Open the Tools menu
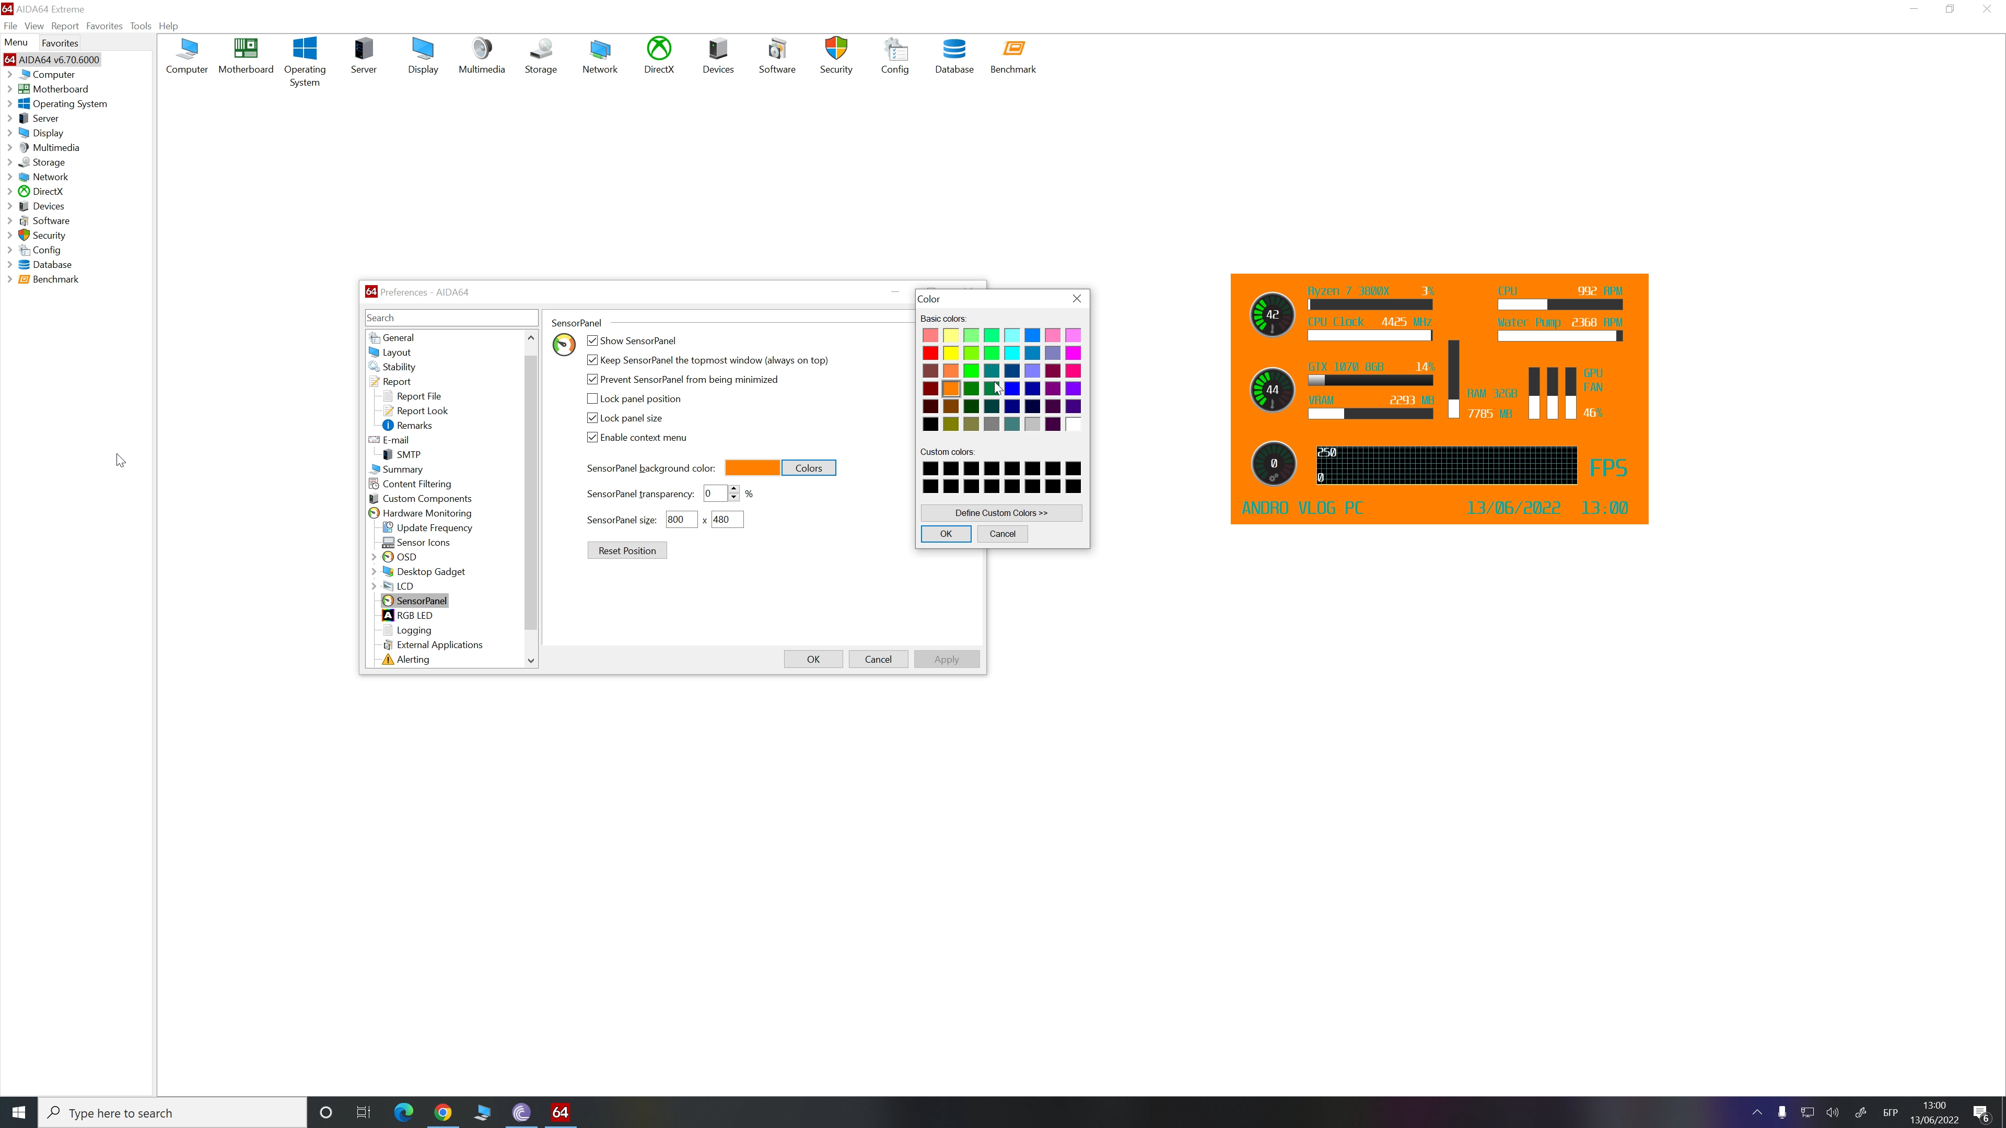The image size is (2006, 1128). pyautogui.click(x=140, y=26)
